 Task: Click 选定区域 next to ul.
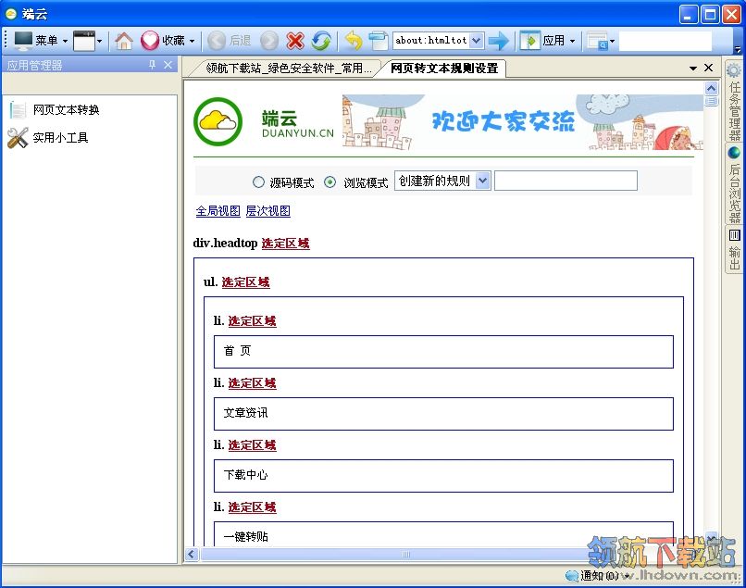[x=245, y=282]
